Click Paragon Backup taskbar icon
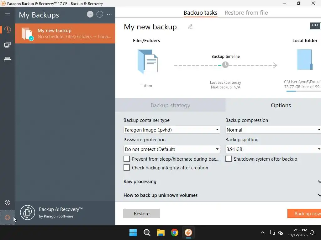Viewport: 321px width, 240px height. click(x=188, y=232)
